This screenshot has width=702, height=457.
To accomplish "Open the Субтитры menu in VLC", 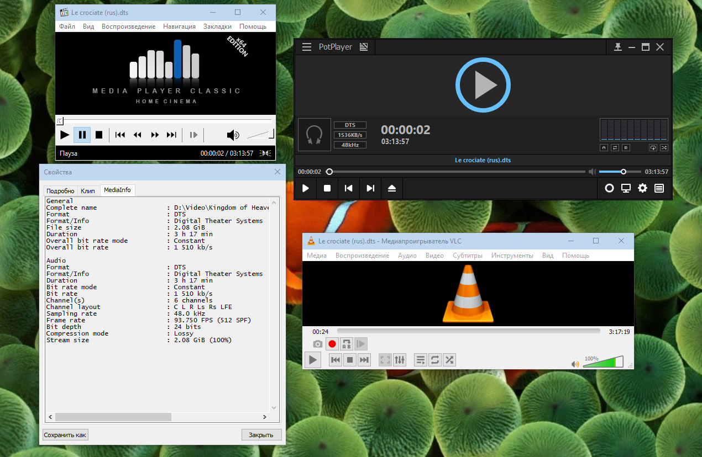I will 468,256.
